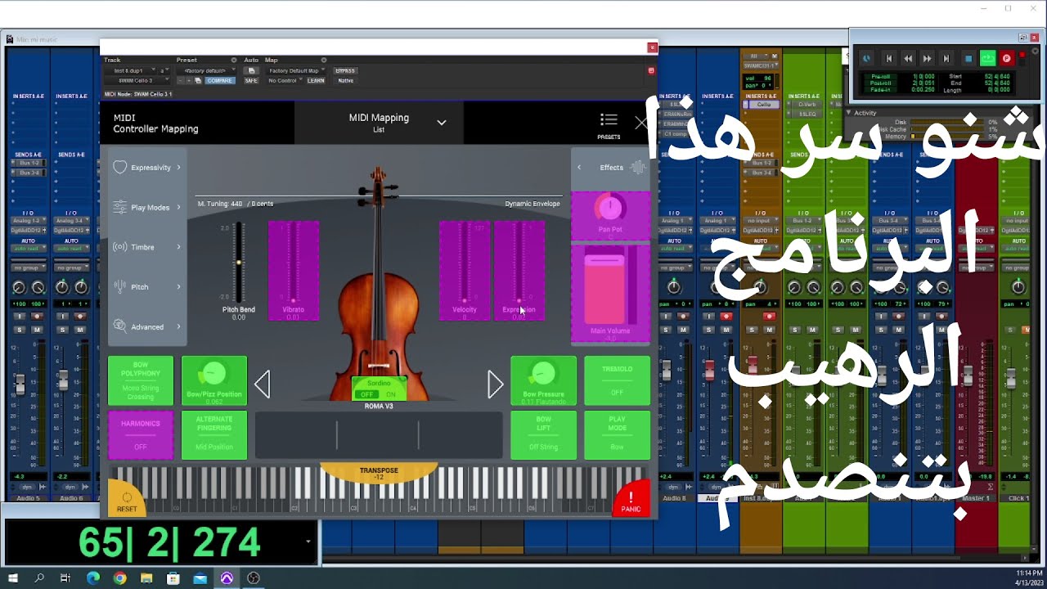The image size is (1047, 589).
Task: Open the No Control dropdown
Action: pos(286,81)
